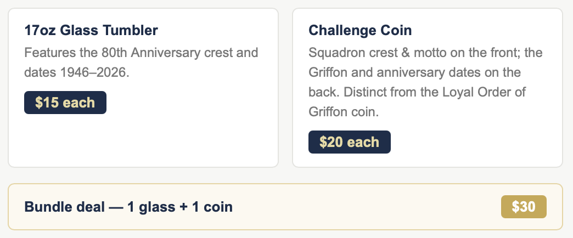This screenshot has width=573, height=238.
Task: Click the 'dates 1946–2026' text line
Action: coord(77,72)
